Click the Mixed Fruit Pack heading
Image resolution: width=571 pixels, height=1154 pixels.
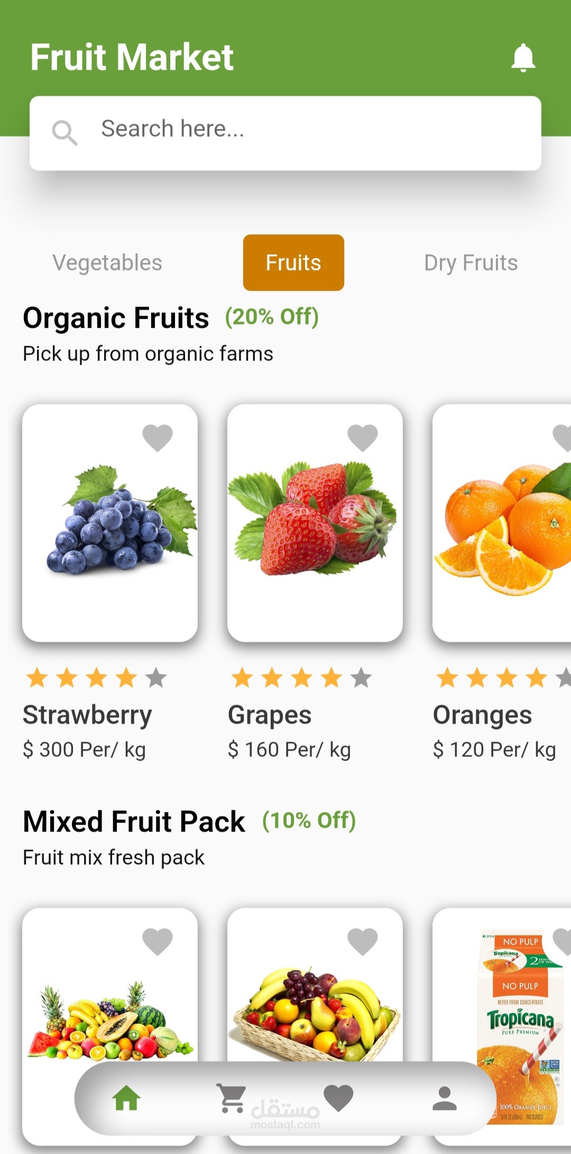[134, 821]
